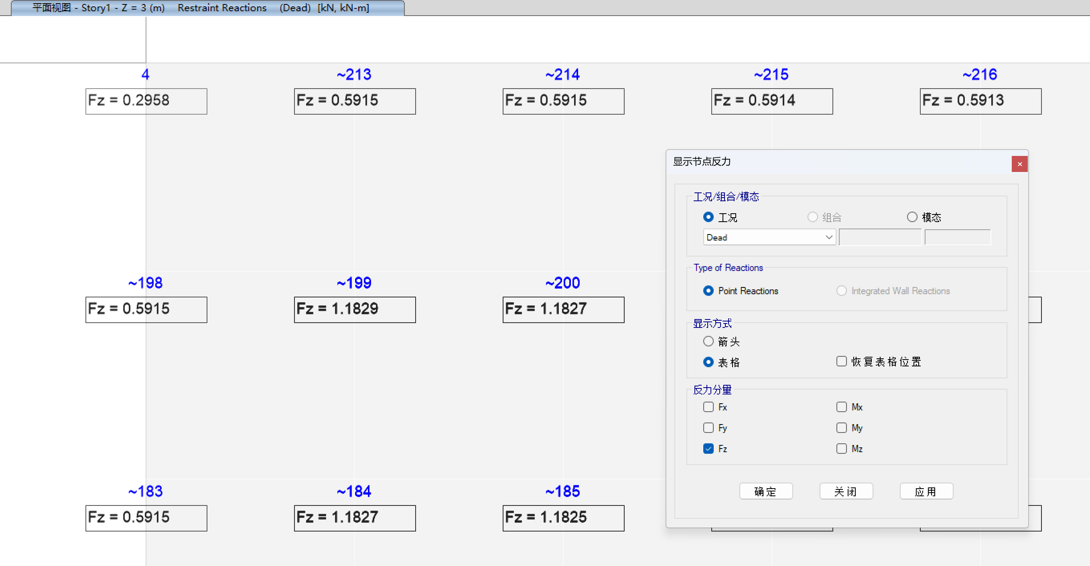Enable the 恢复表格位置 checkbox

point(841,362)
